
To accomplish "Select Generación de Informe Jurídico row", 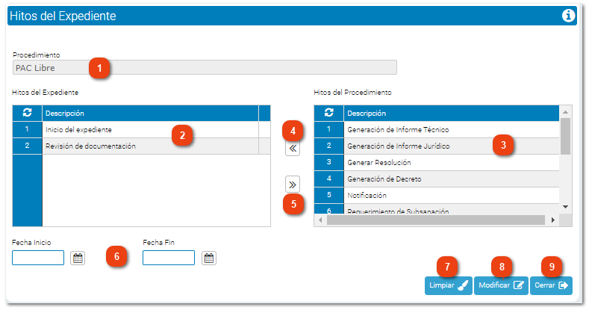I will click(437, 146).
